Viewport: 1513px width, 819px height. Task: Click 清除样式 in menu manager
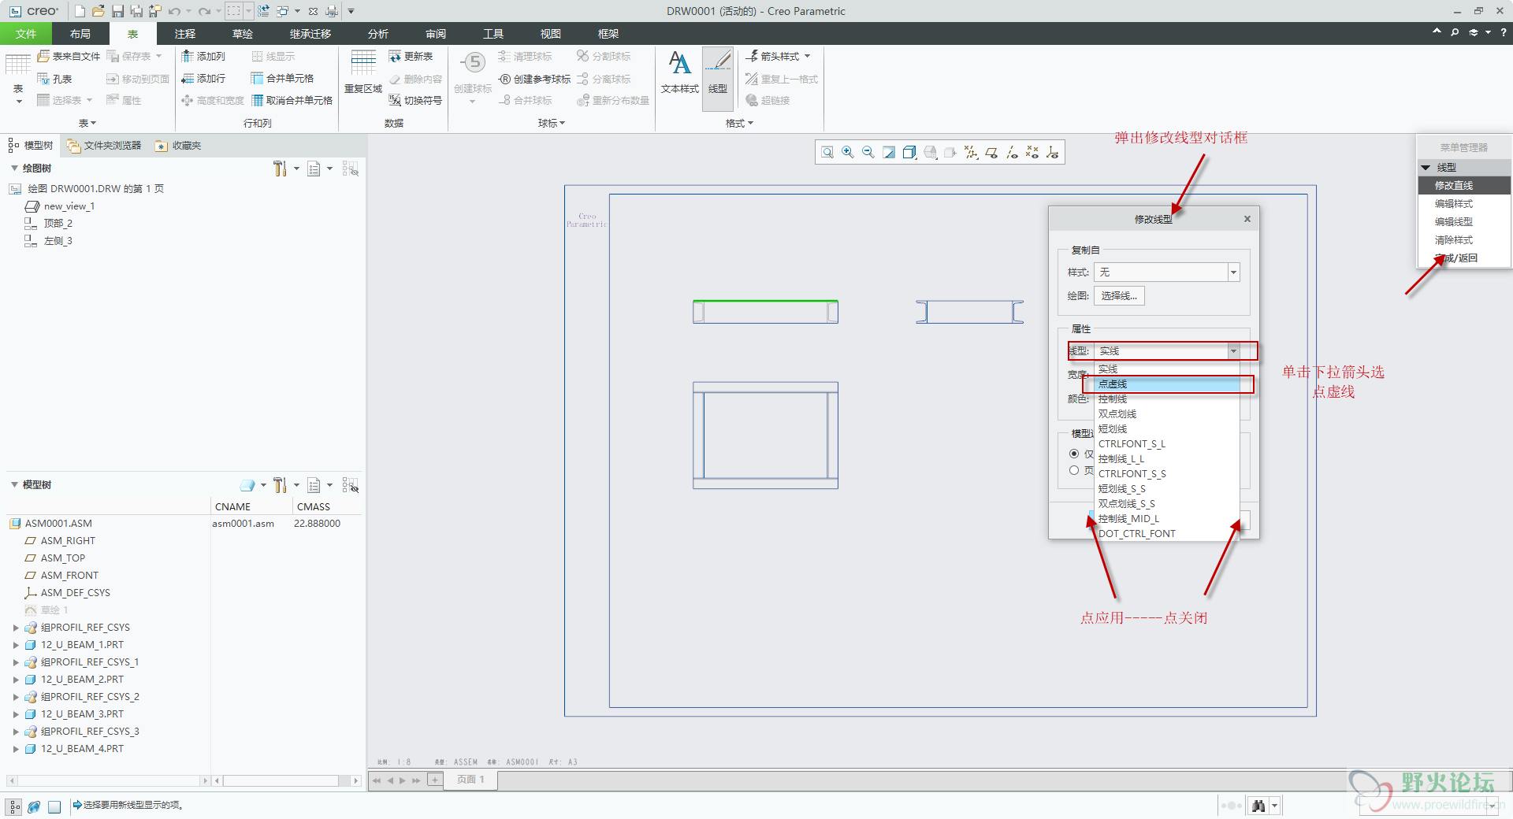1464,240
